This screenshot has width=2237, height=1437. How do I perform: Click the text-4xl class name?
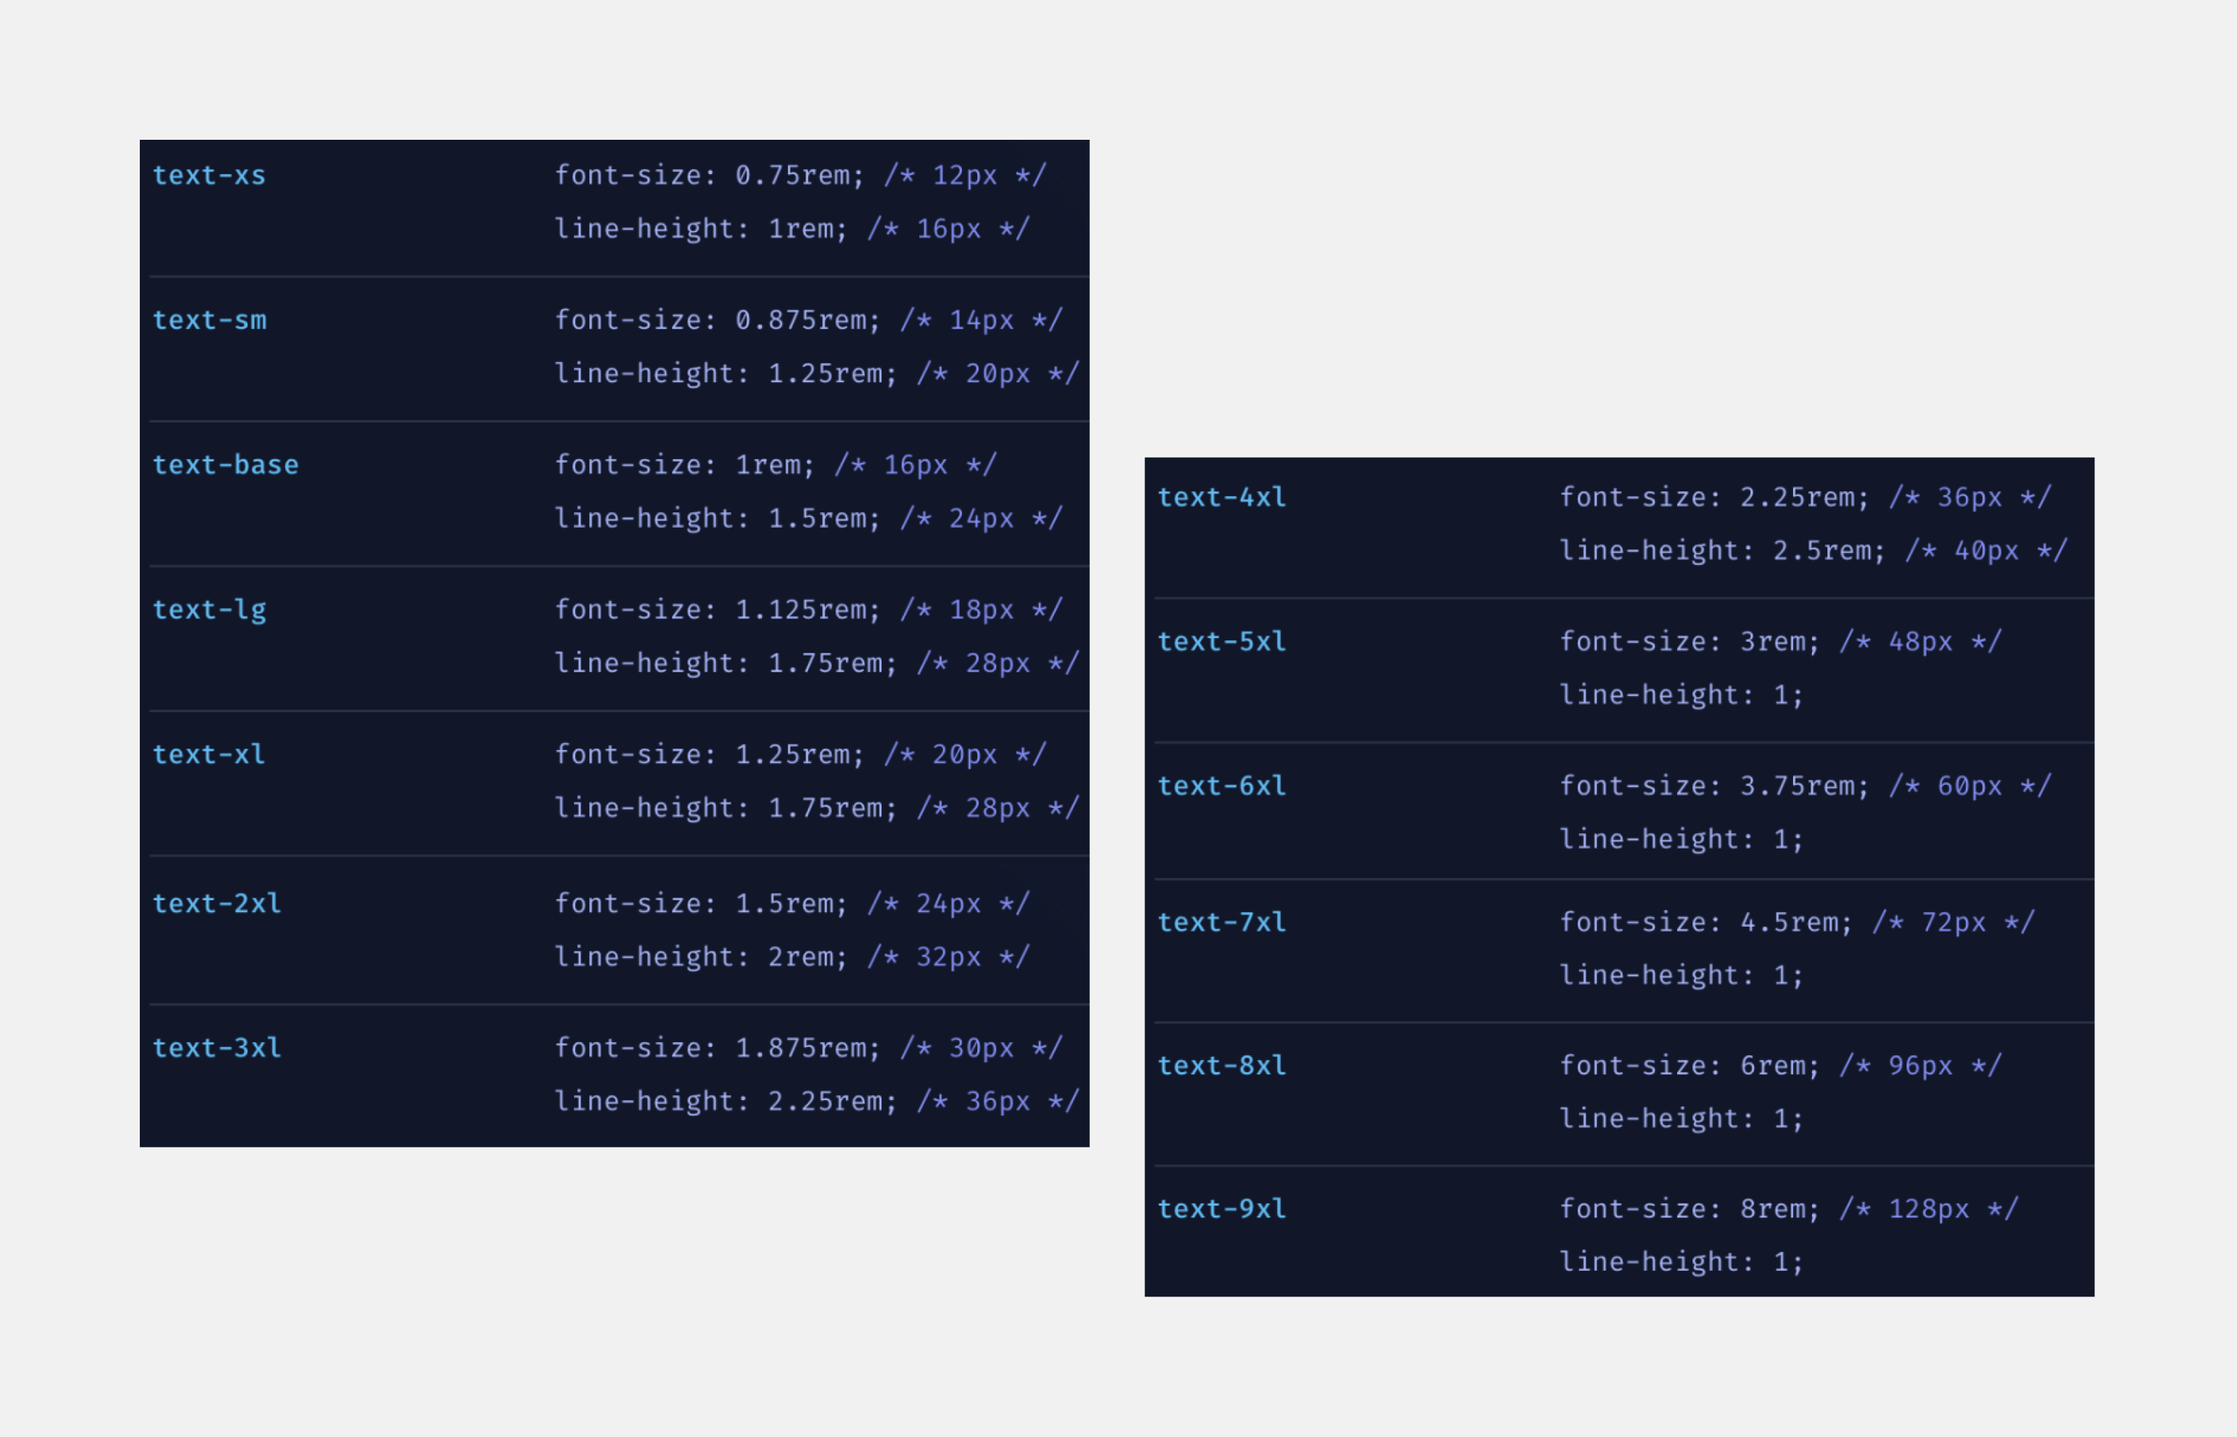tap(1222, 498)
